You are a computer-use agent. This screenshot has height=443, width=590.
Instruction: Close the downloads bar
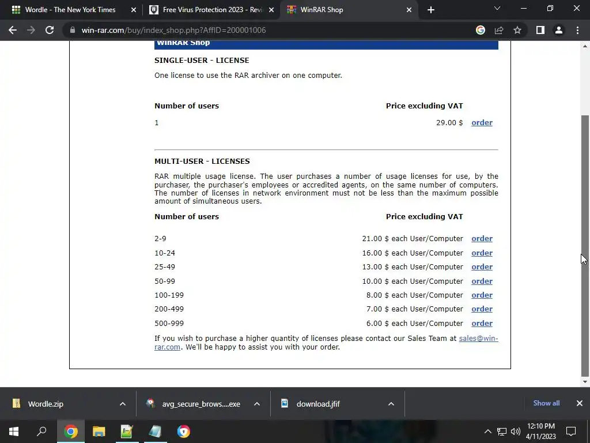pyautogui.click(x=580, y=403)
